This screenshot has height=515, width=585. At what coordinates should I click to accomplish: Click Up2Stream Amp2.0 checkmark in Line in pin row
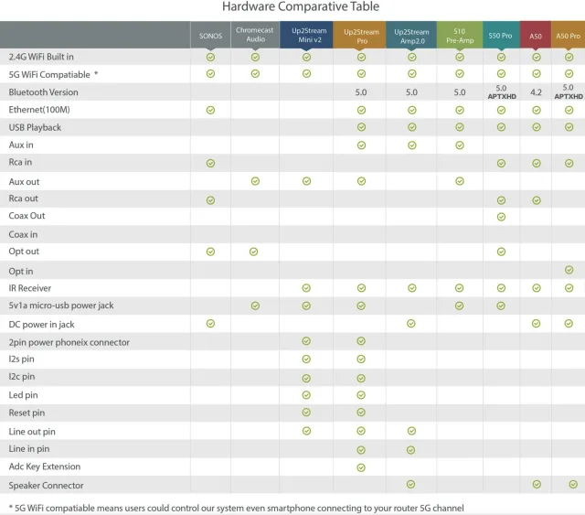tap(411, 449)
